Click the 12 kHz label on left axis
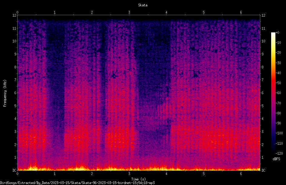The height and width of the screenshot is (185, 286). (x=14, y=15)
